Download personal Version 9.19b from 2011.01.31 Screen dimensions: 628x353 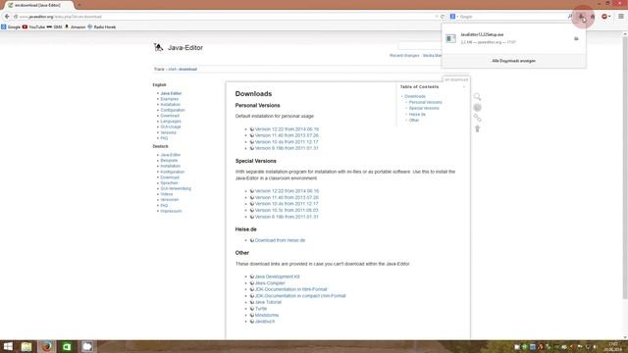pyautogui.click(x=287, y=148)
